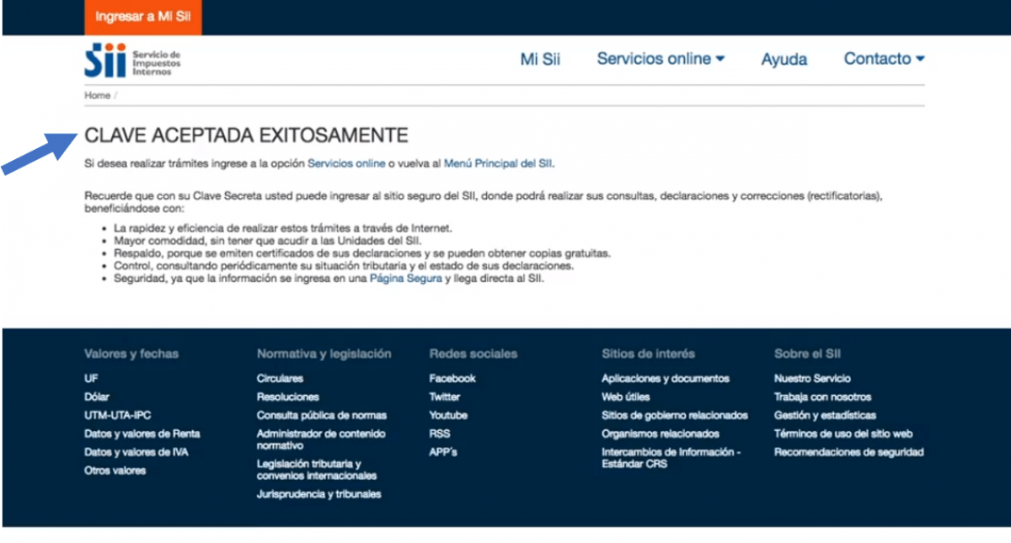Open the Youtube channel link
The image size is (1011, 543).
(x=447, y=415)
